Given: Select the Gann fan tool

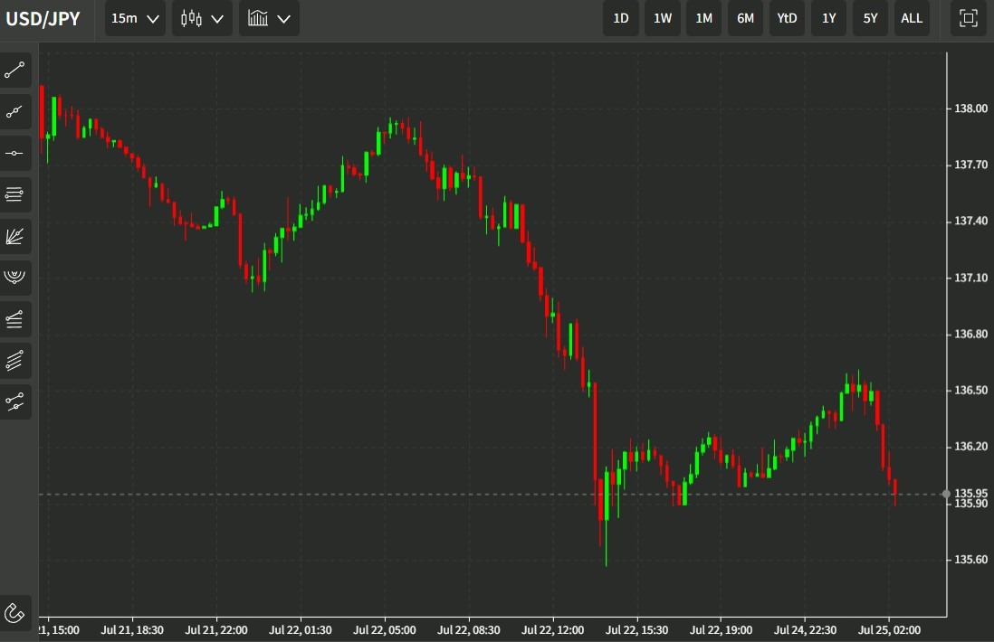Looking at the screenshot, I should click(14, 236).
